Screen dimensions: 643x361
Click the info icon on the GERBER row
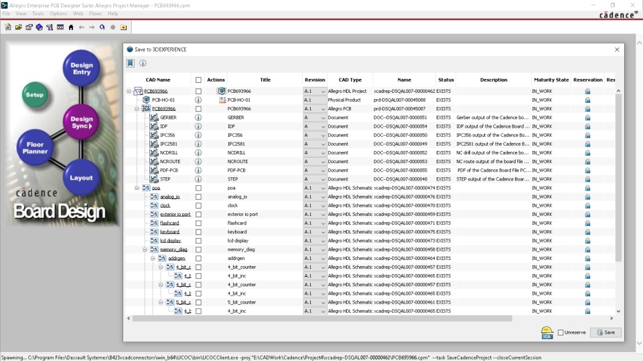(x=198, y=118)
